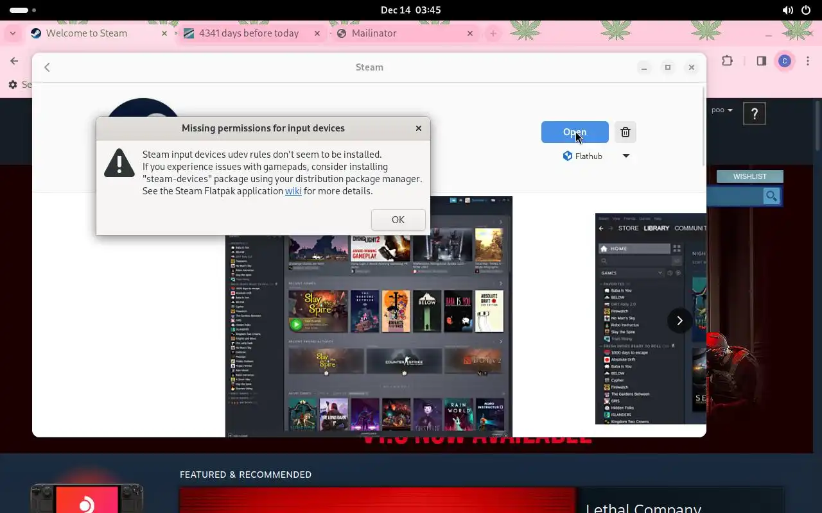
Task: Click the Flathub cube icon
Action: [x=568, y=156]
